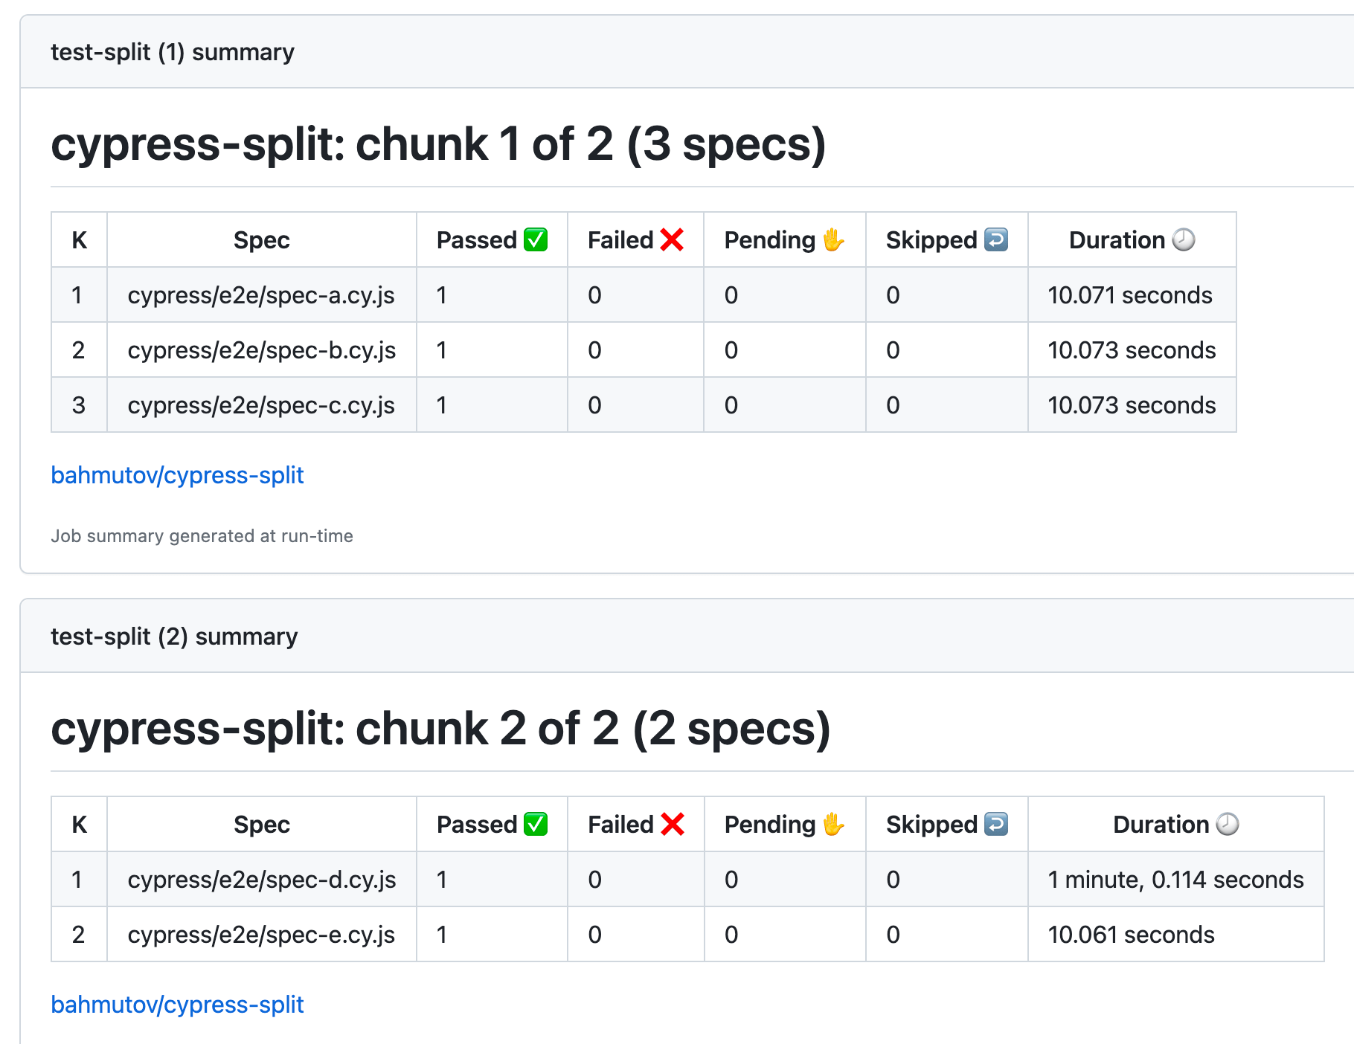
Task: Click the Pending hand icon in chunk 1 header
Action: [833, 239]
